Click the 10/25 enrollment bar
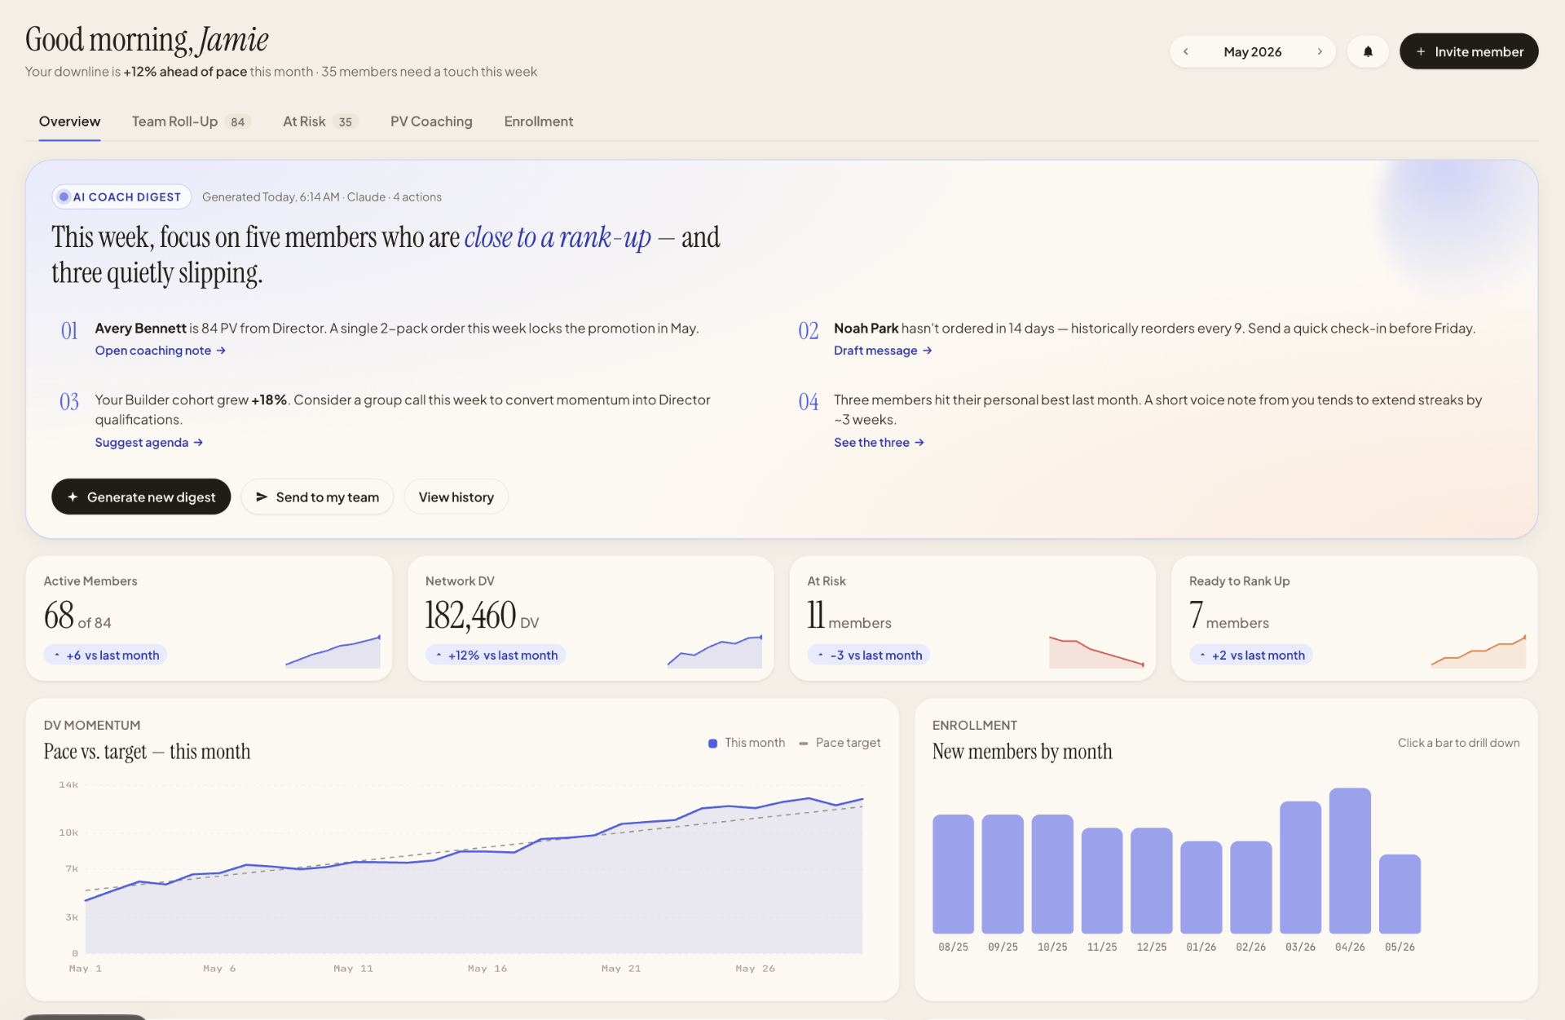Viewport: 1565px width, 1020px height. coord(1052,874)
